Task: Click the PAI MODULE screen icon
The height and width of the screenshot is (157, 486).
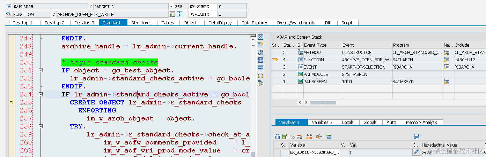Action: click(300, 74)
